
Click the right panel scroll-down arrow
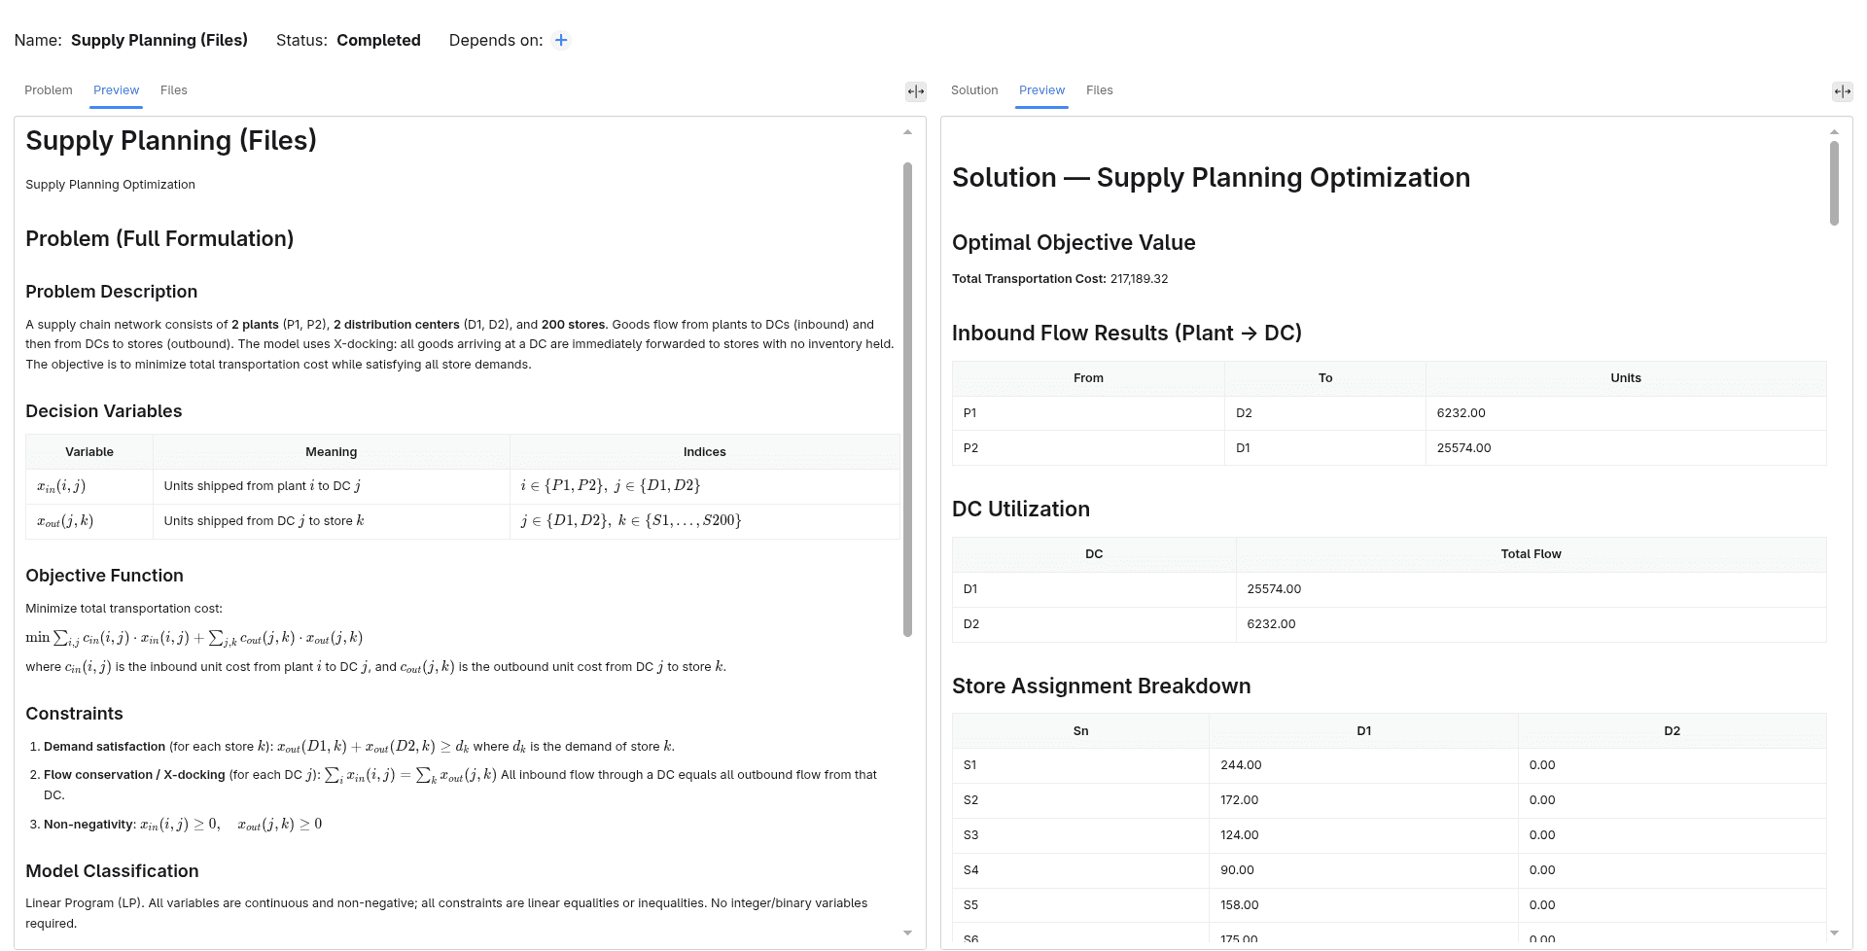pyautogui.click(x=1834, y=933)
